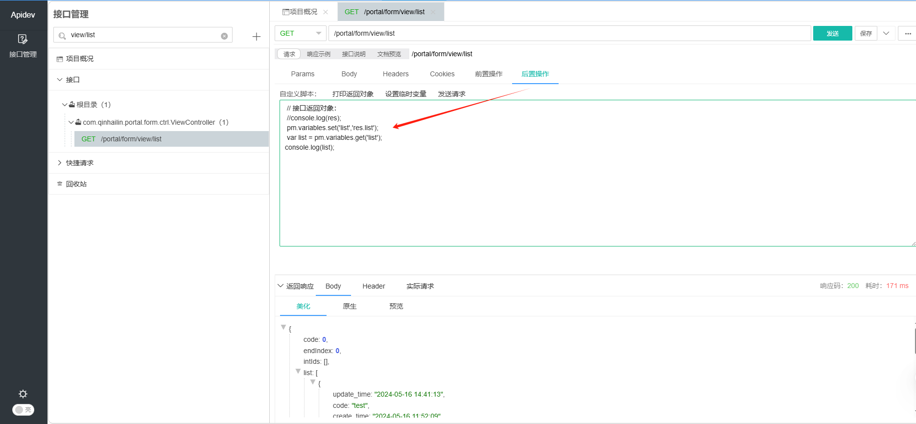Click the line pm.variables.set('list','res.list');
This screenshot has height=424, width=916.
[332, 128]
